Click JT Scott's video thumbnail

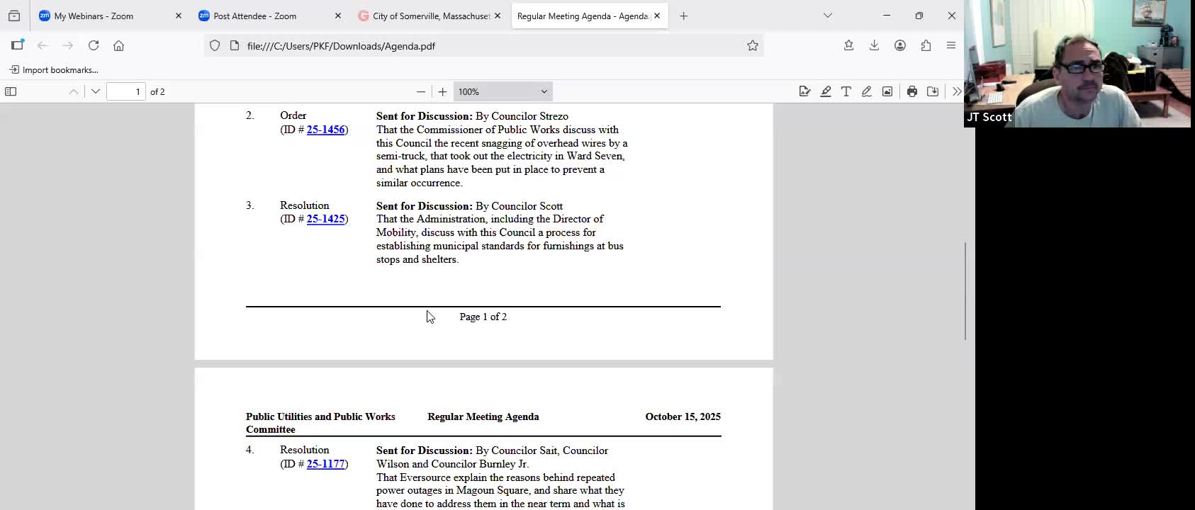1077,64
